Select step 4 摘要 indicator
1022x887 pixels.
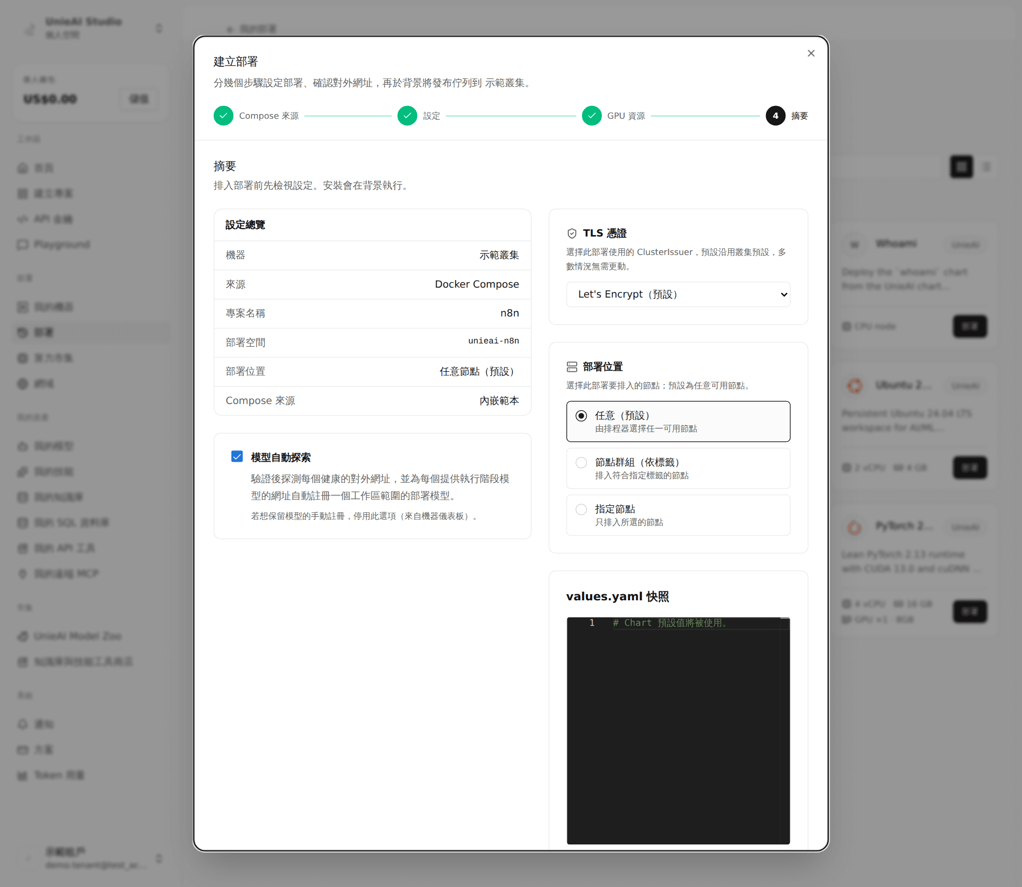(775, 116)
